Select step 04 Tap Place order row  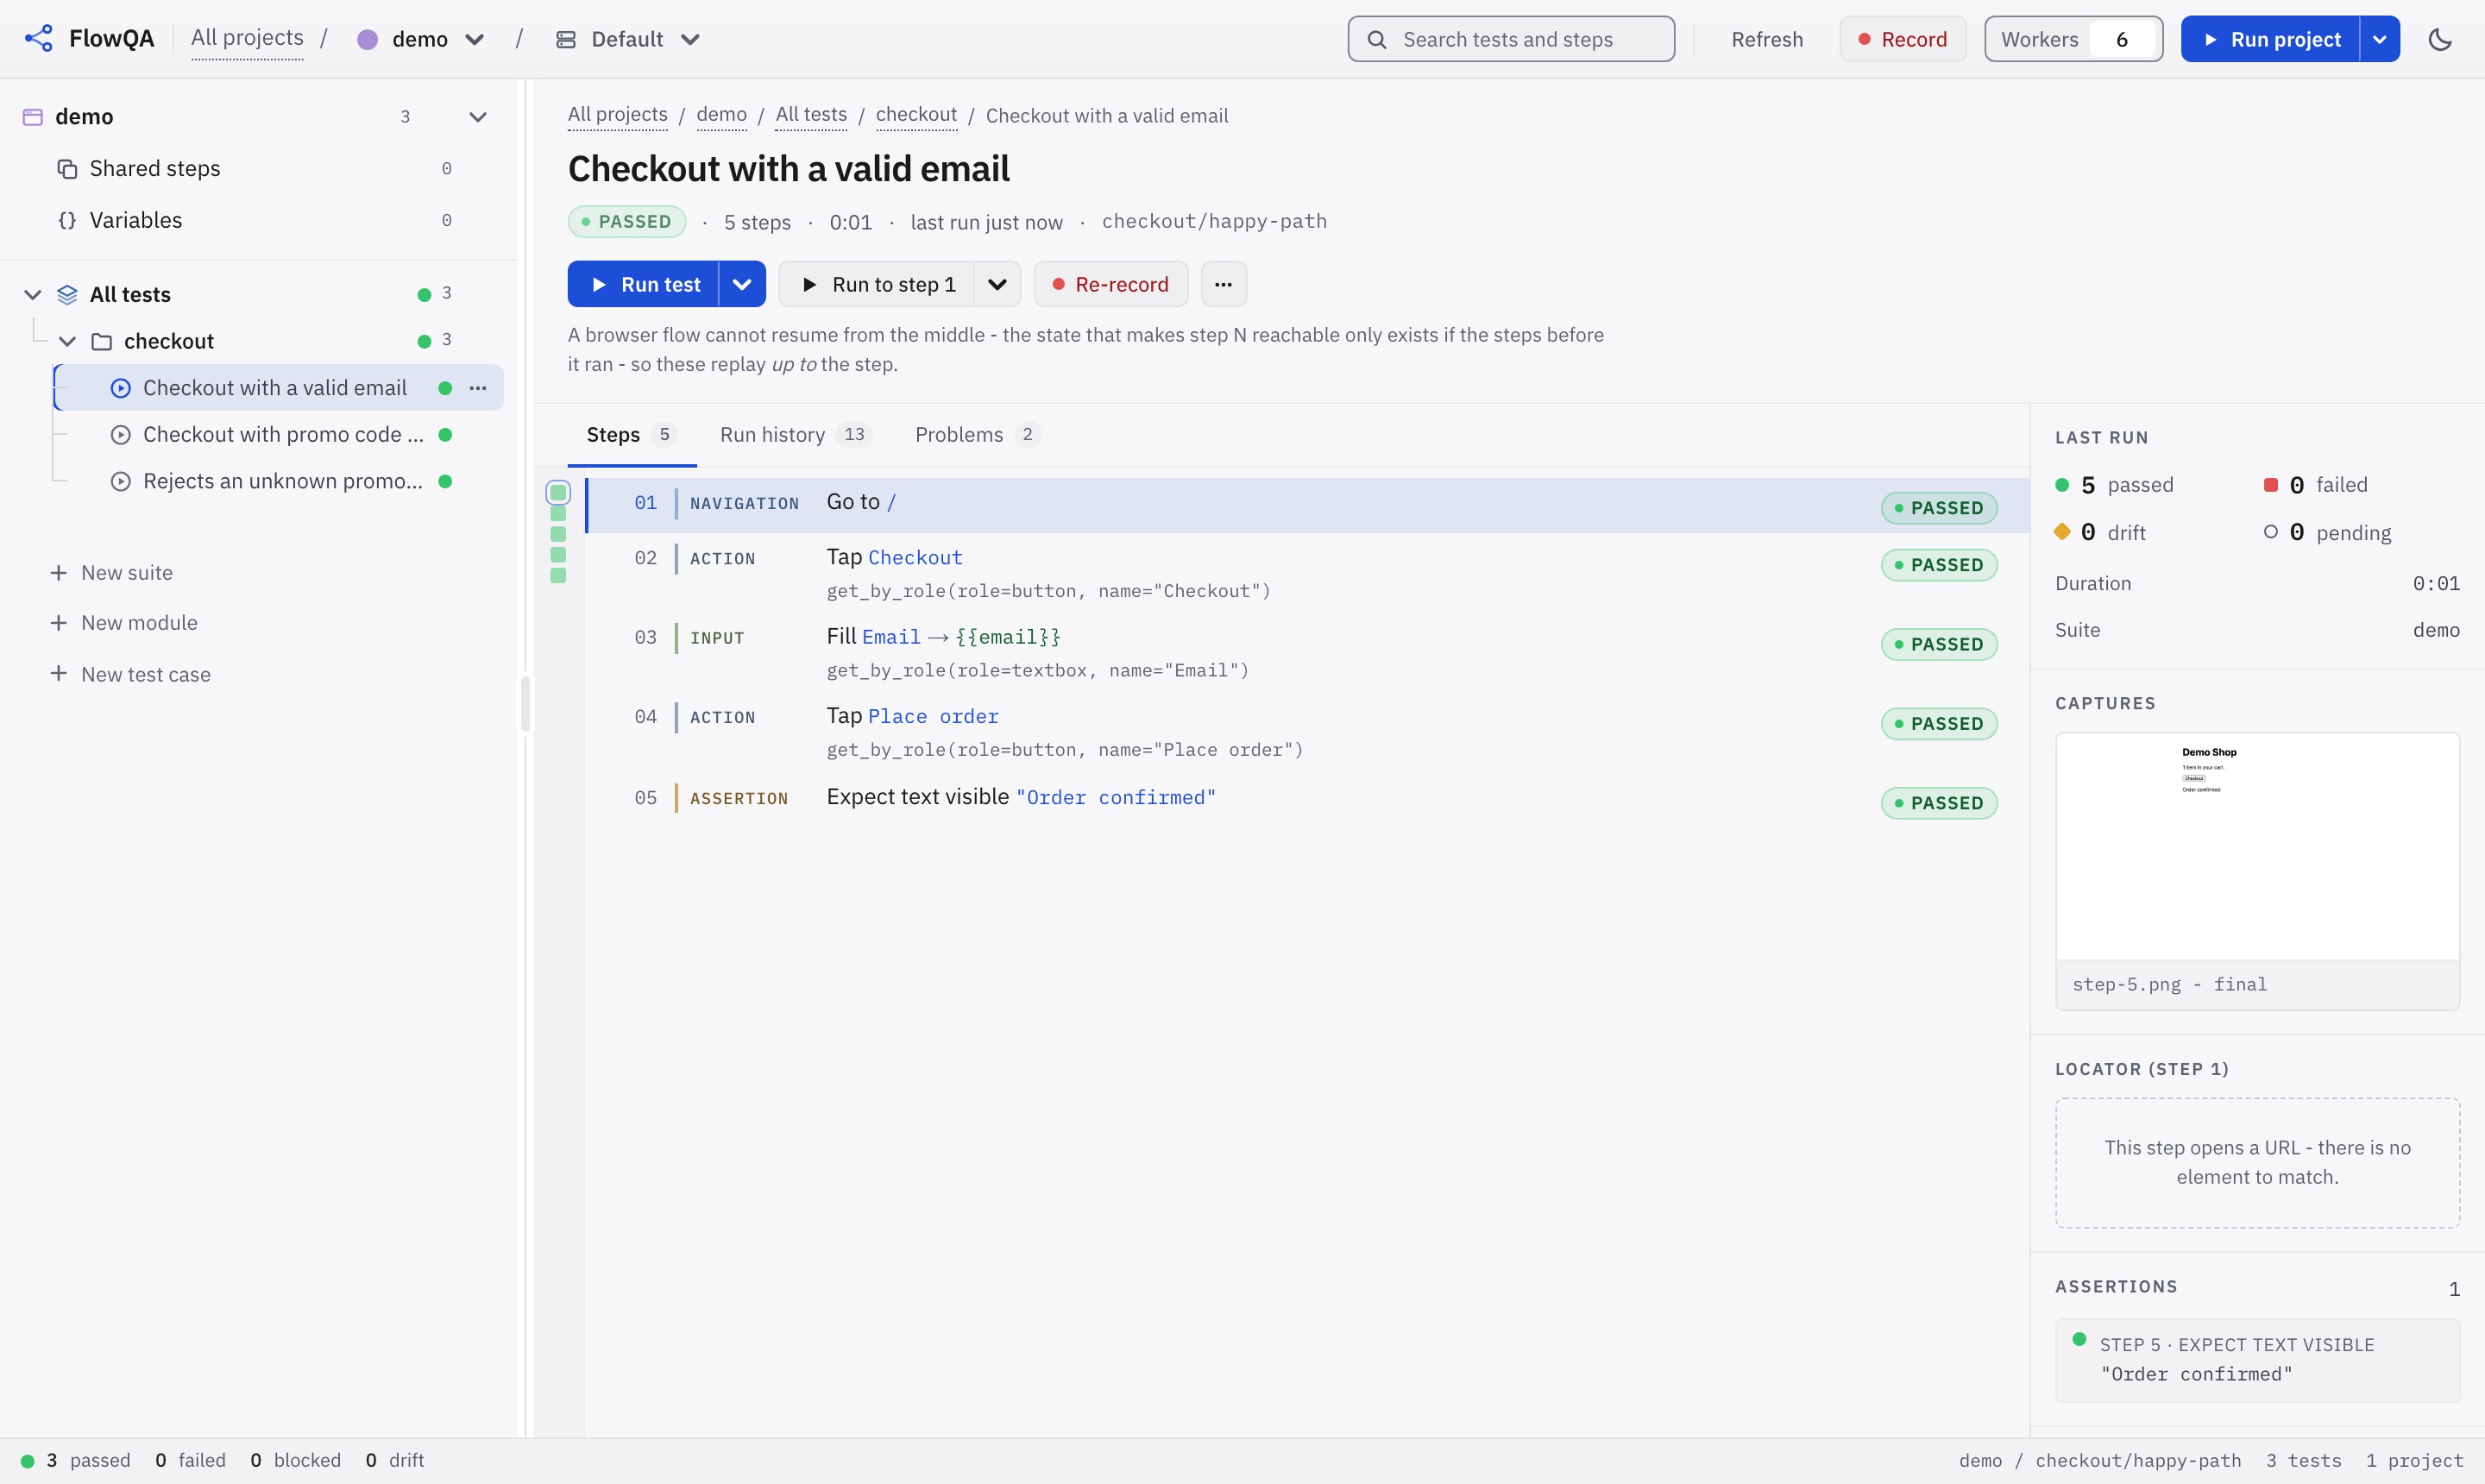(1308, 731)
